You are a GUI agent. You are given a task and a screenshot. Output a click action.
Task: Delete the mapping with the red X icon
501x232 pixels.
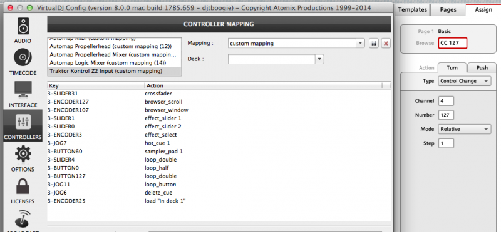point(386,43)
